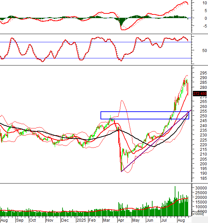
Task: Click the 185 price axis label
Action: click(x=203, y=178)
